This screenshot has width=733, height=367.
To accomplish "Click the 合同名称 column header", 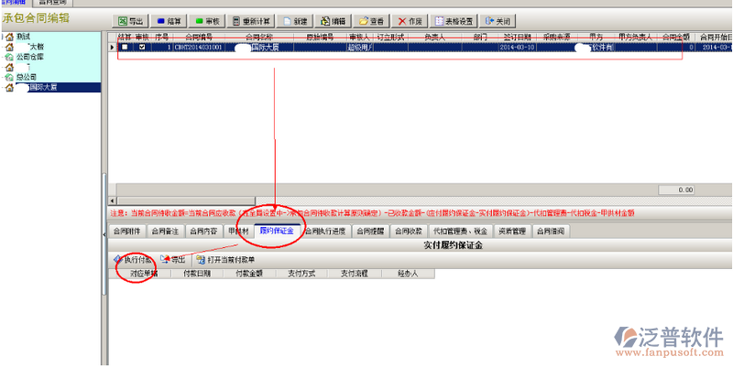I will [259, 37].
